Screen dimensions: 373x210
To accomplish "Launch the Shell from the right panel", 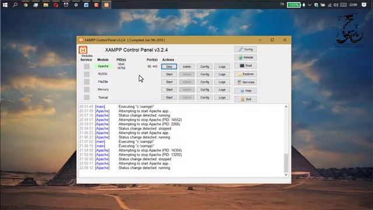I will click(245, 65).
